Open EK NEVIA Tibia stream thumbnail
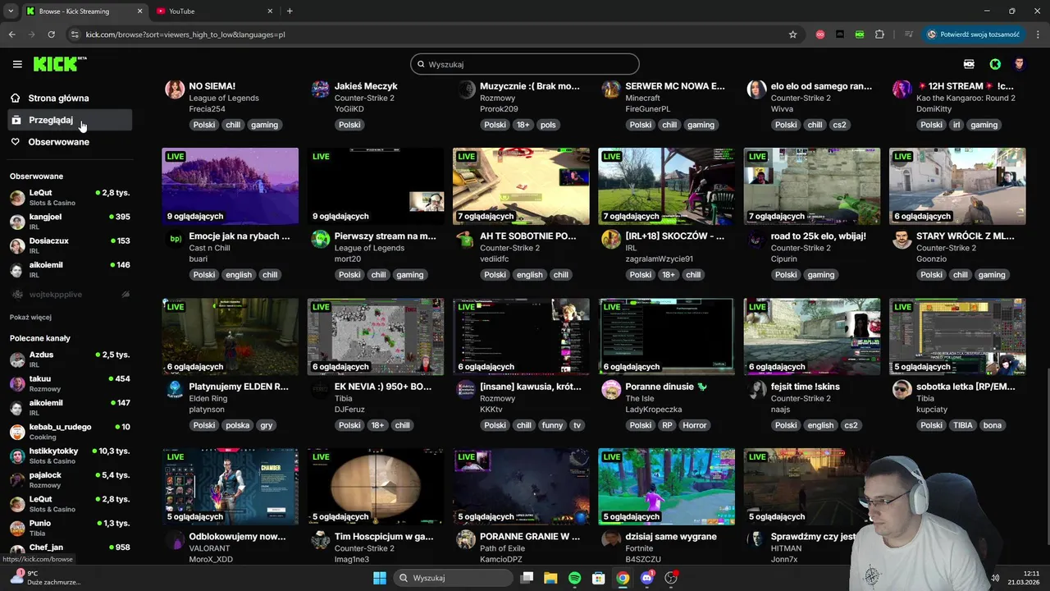This screenshot has width=1050, height=591. pyautogui.click(x=376, y=337)
